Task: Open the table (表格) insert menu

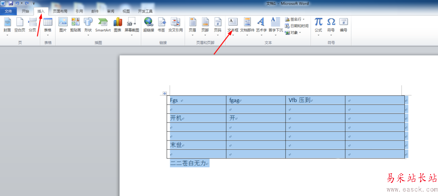Action: point(48,26)
